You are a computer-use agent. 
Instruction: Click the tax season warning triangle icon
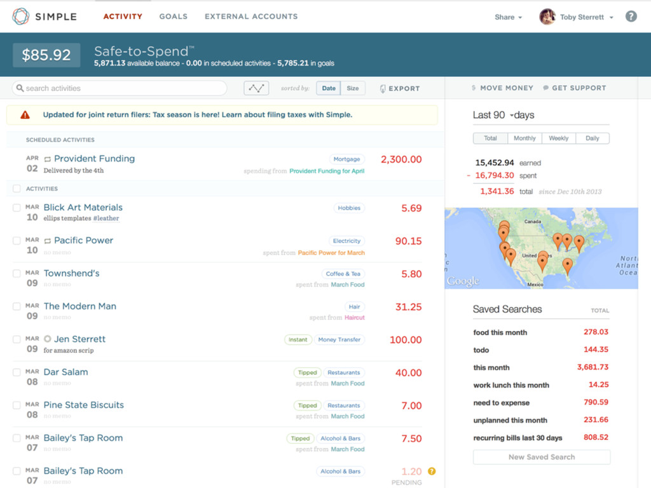25,115
